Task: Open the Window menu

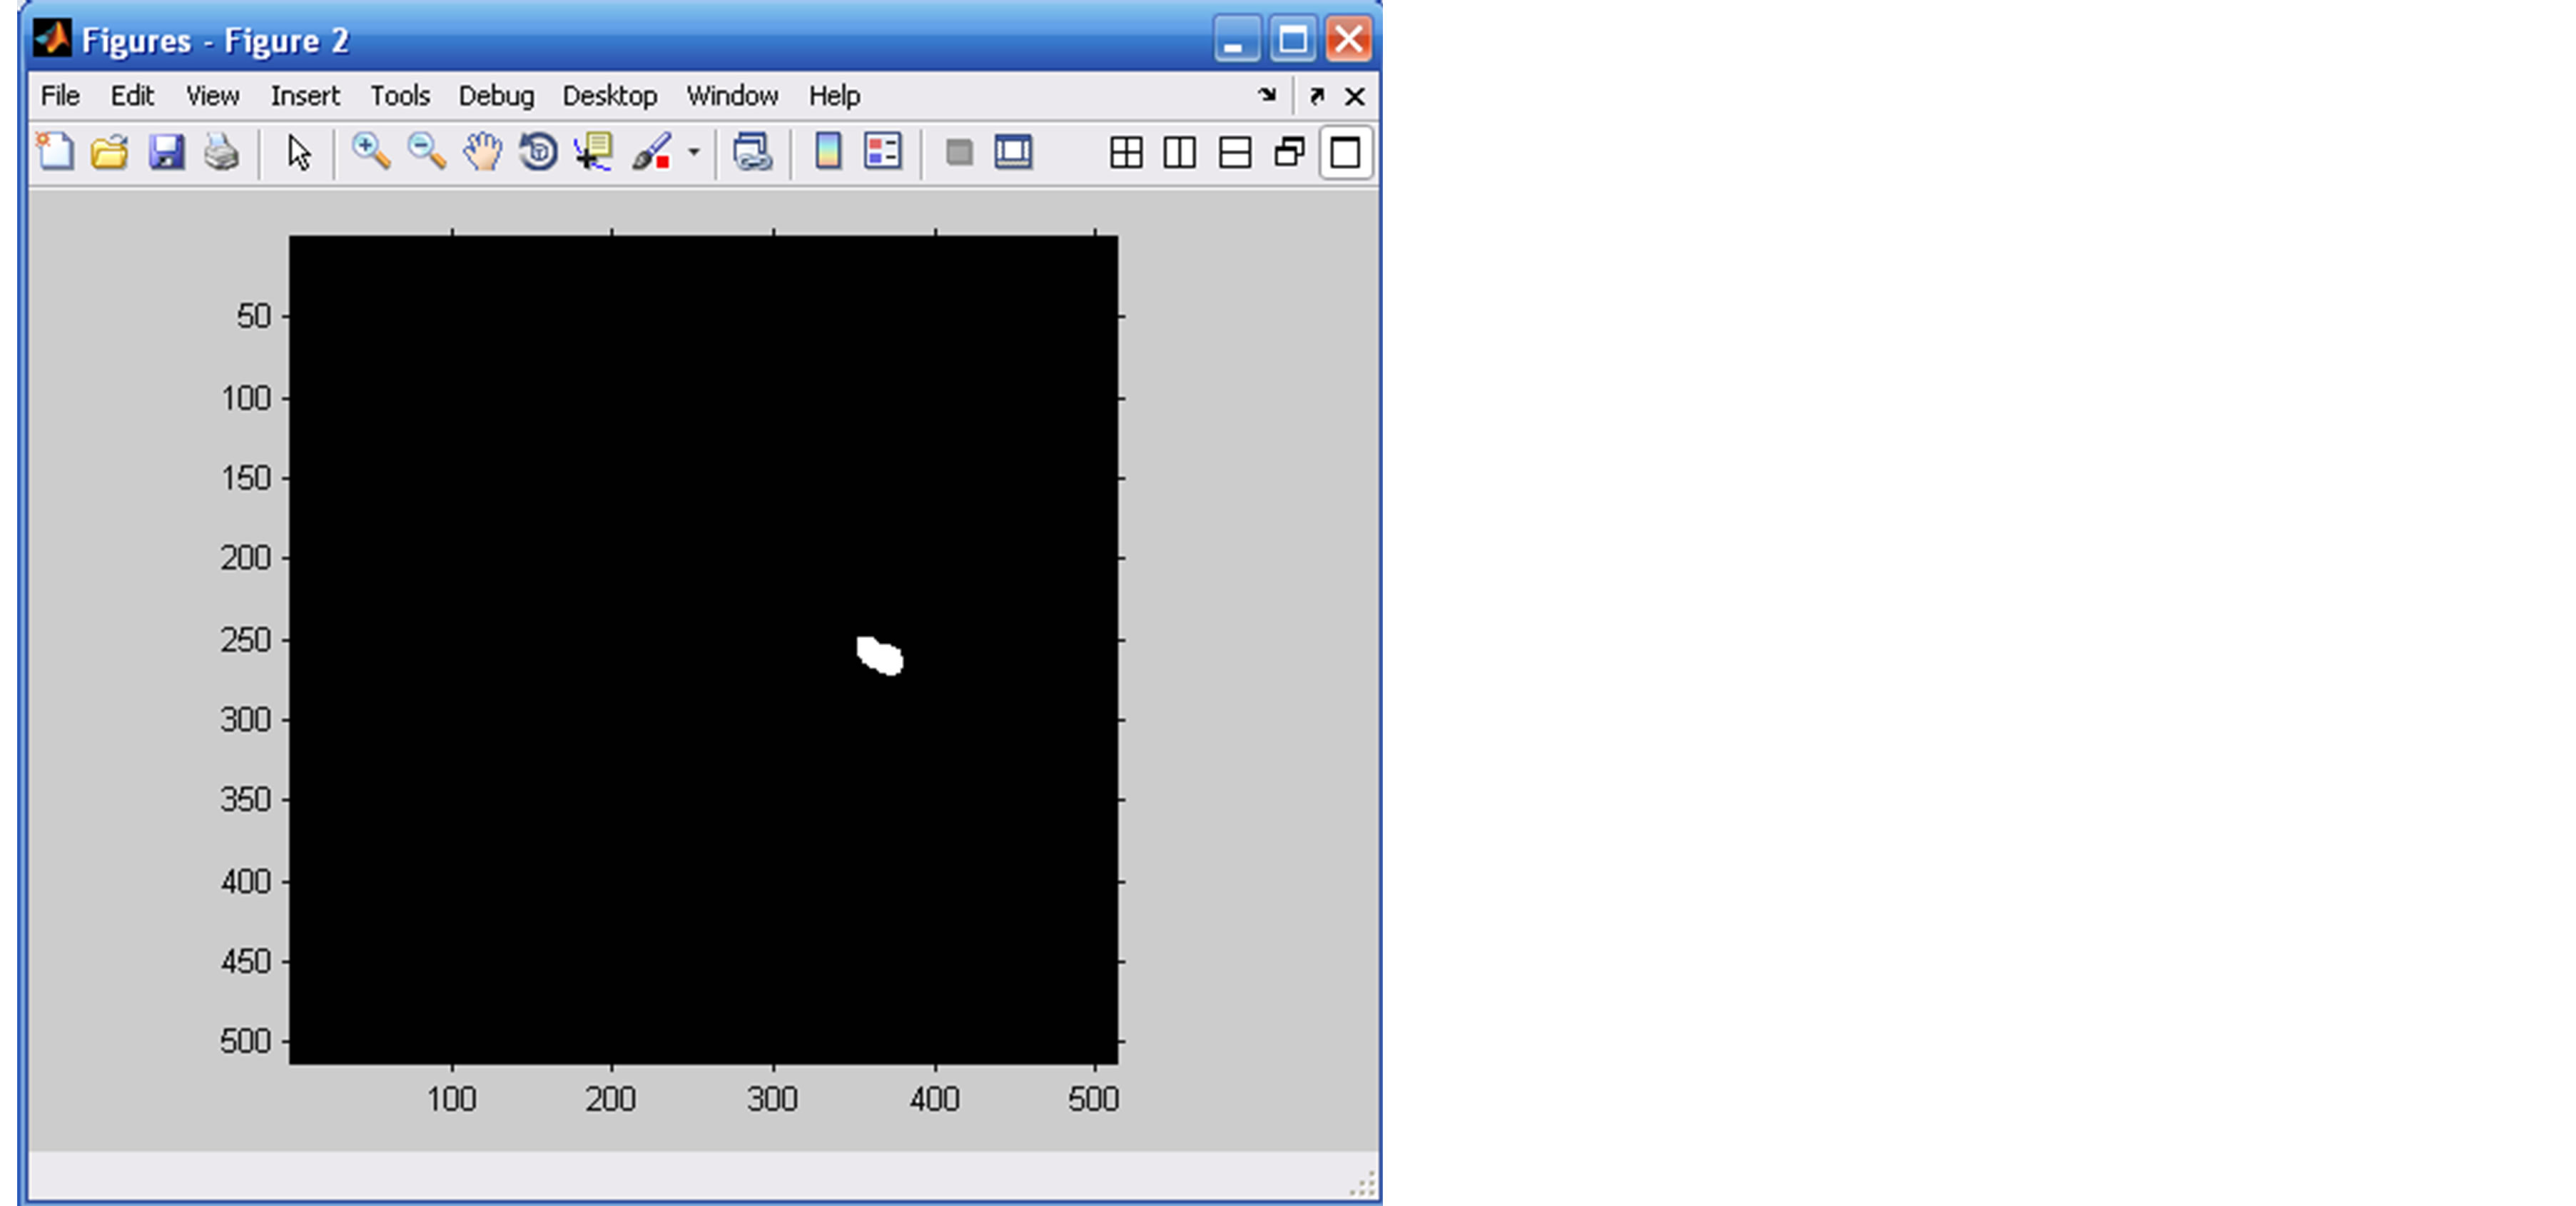Action: point(732,96)
